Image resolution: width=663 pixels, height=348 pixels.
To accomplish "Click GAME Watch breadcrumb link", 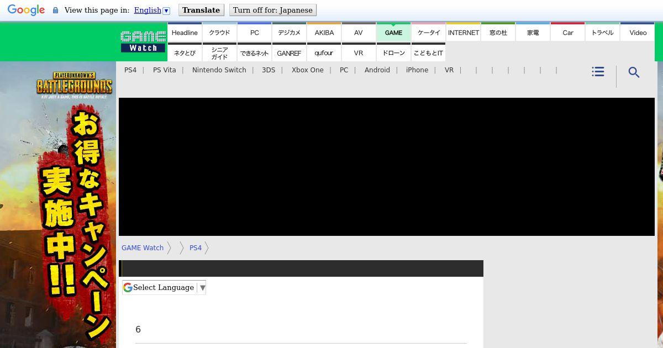I will click(143, 248).
